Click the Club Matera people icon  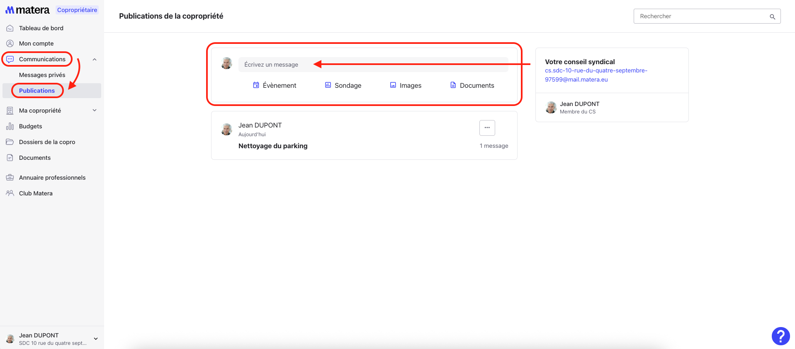coord(10,193)
